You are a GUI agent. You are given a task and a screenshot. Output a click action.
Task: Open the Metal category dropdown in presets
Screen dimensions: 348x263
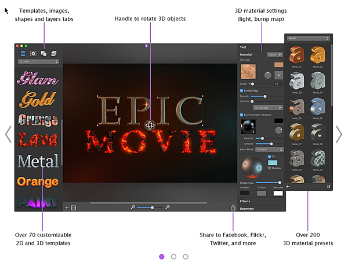coord(309,38)
